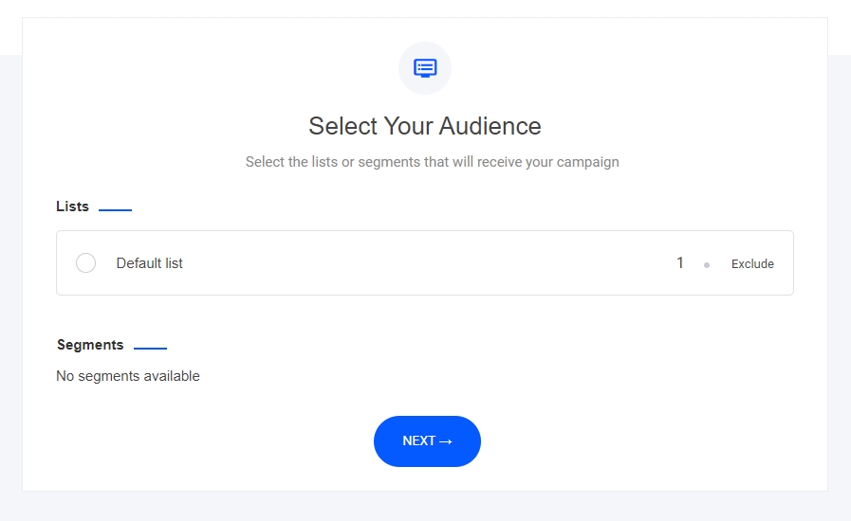Click blank space right of Segments heading

click(474, 345)
